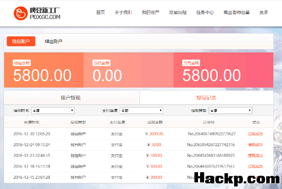Click the 订单号 column header
282x189 pixels.
[209, 122]
